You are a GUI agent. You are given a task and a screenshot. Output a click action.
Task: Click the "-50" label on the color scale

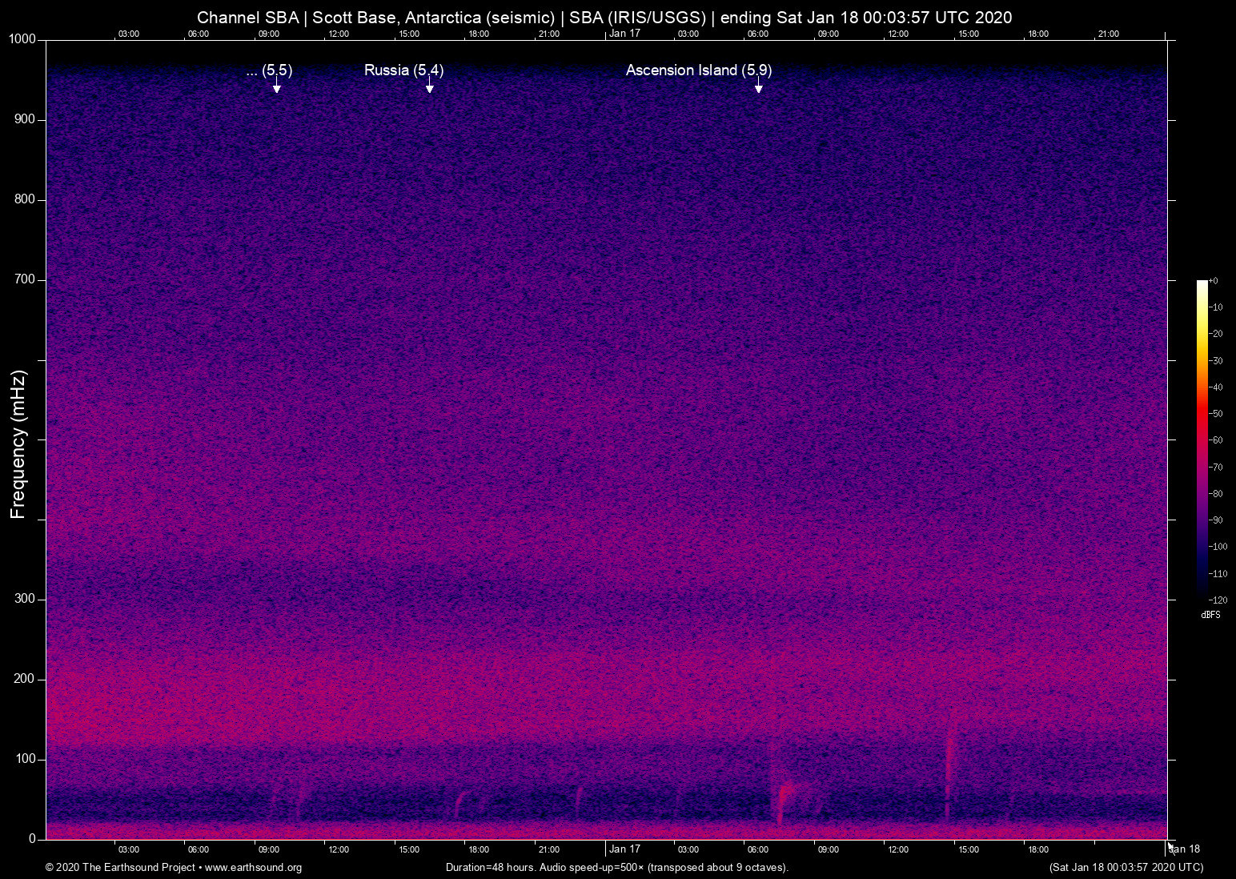[1216, 414]
